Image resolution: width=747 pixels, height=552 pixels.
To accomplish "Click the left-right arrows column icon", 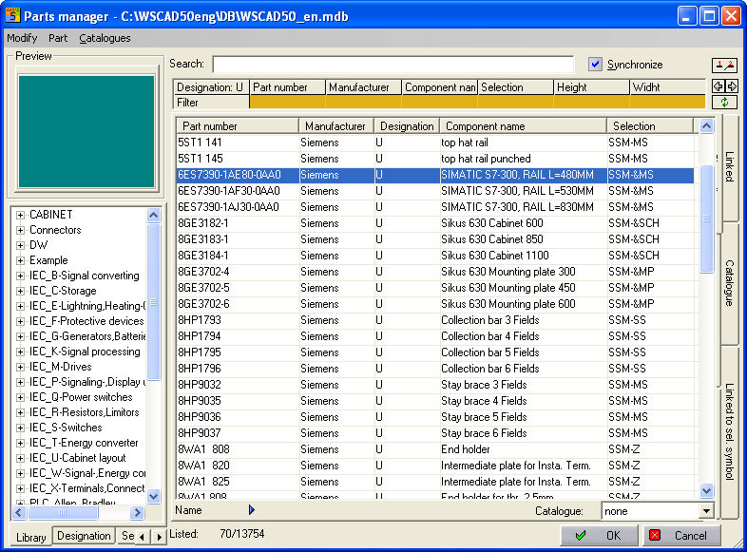I will (x=724, y=86).
